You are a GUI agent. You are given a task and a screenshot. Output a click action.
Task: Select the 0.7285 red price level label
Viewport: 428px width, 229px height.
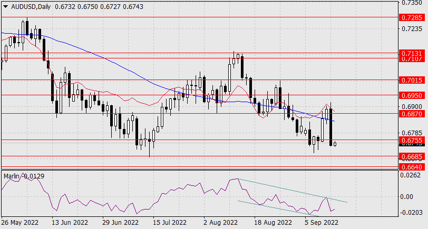(x=411, y=17)
